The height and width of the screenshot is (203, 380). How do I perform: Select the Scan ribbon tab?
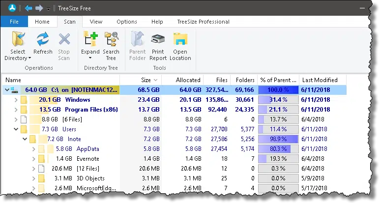click(70, 22)
